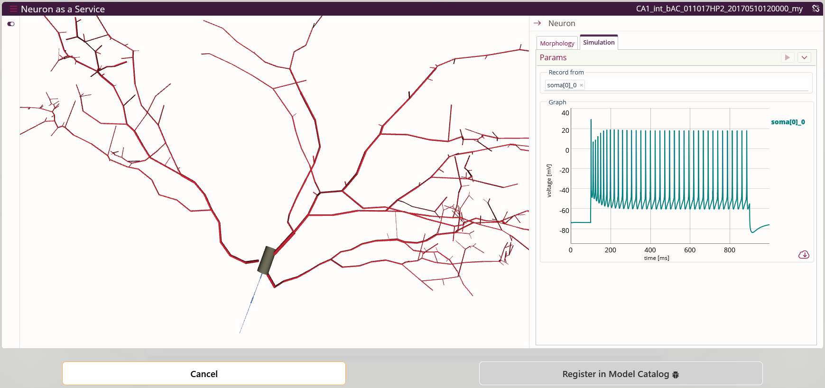Click the arrow icon beside the Neuron heading
The width and height of the screenshot is (825, 388).
coord(538,23)
